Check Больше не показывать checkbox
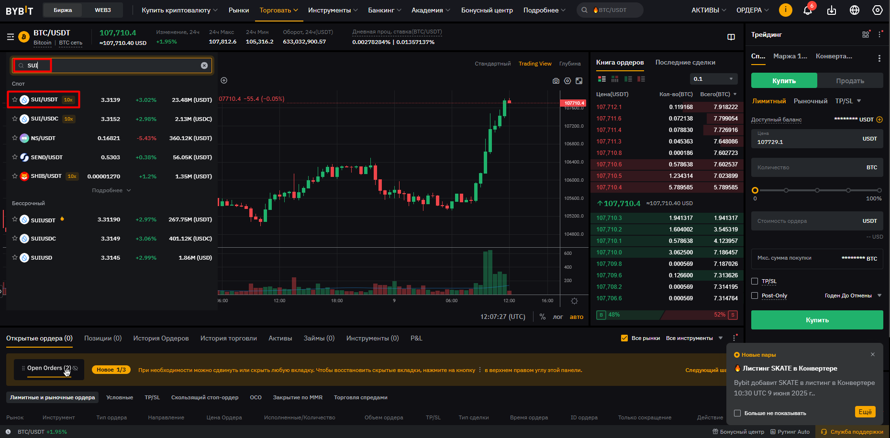The width and height of the screenshot is (890, 438). coord(737,413)
